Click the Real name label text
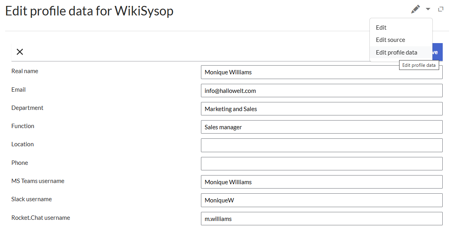This screenshot has width=455, height=236. click(x=25, y=71)
